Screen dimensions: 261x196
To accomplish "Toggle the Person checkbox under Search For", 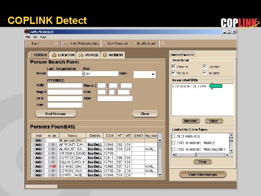I will point(174,67).
